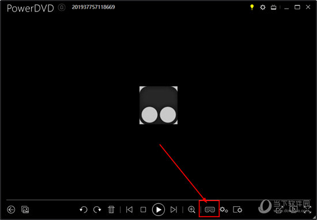Open PowerDVD settings gear in title bar
Image resolution: width=317 pixels, height=220 pixels.
tap(263, 7)
